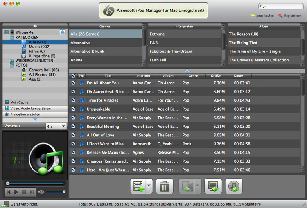The height and width of the screenshot is (208, 307).
Task: Click the eject iPhone 4s icon
Action: (63, 32)
